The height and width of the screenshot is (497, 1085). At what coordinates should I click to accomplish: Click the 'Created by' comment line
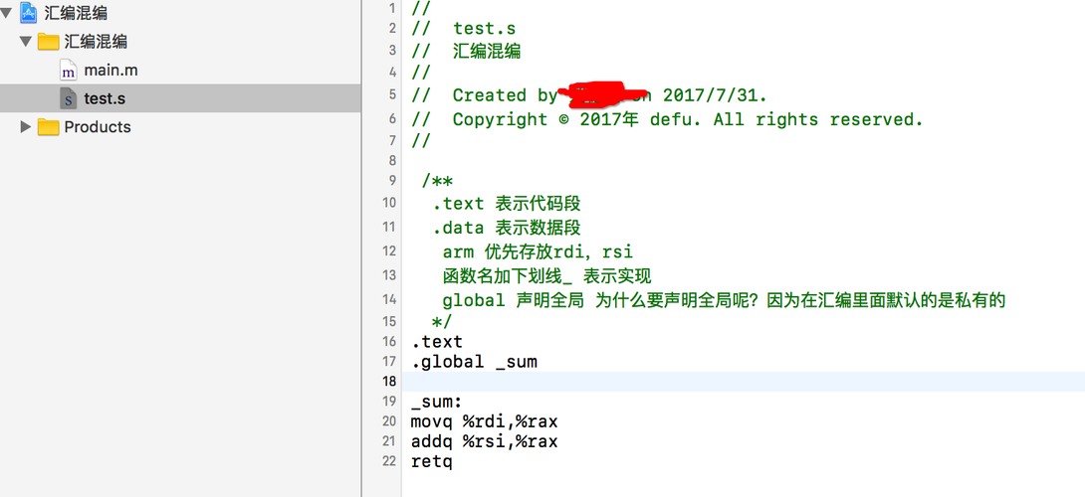click(x=589, y=95)
